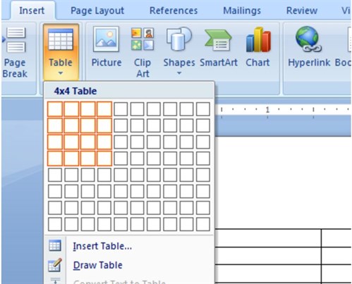Pick the bottom-right cell of the table grid
The image size is (352, 284).
203,224
